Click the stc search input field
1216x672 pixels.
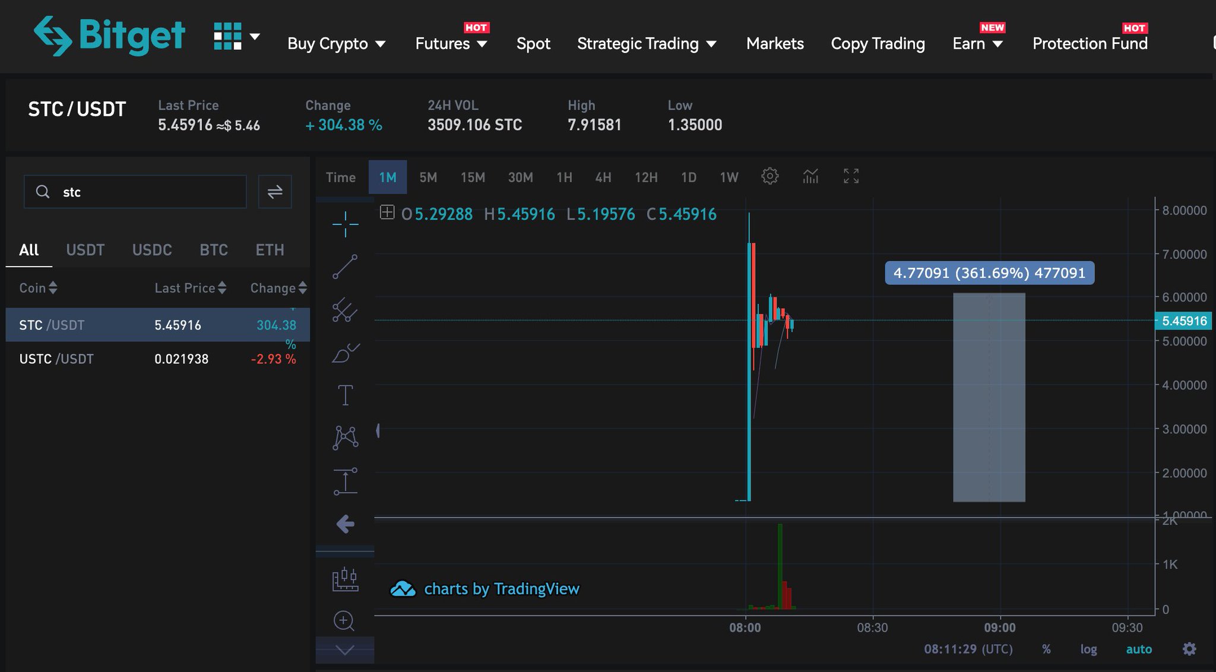pyautogui.click(x=135, y=192)
